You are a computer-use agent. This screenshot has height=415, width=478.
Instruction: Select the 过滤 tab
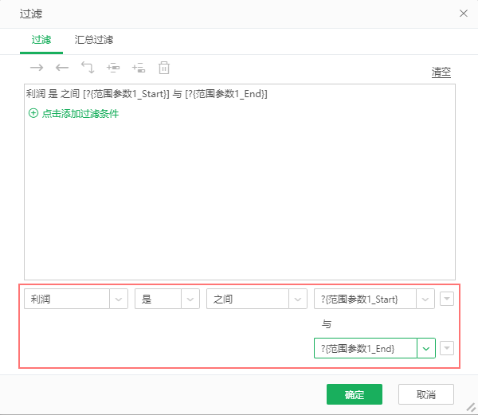(x=41, y=39)
